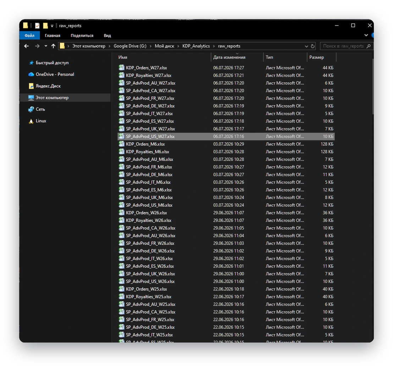Open the Файл menu tab

pos(29,35)
